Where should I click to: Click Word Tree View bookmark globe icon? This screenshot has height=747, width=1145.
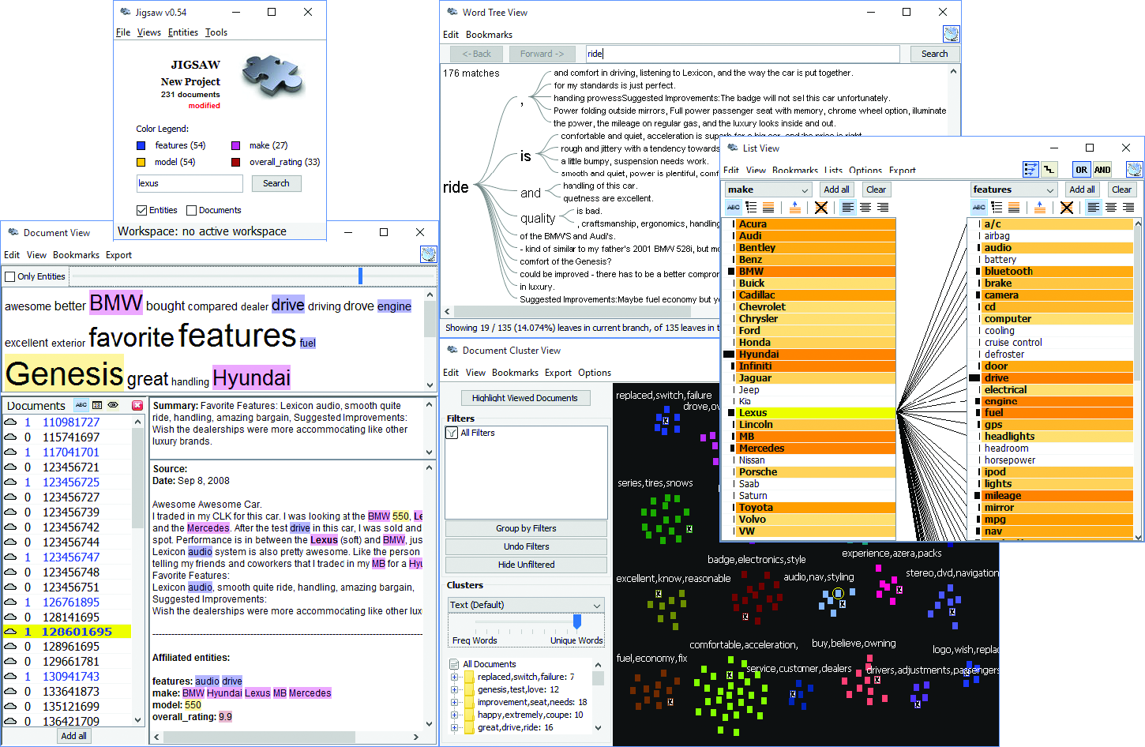point(952,34)
